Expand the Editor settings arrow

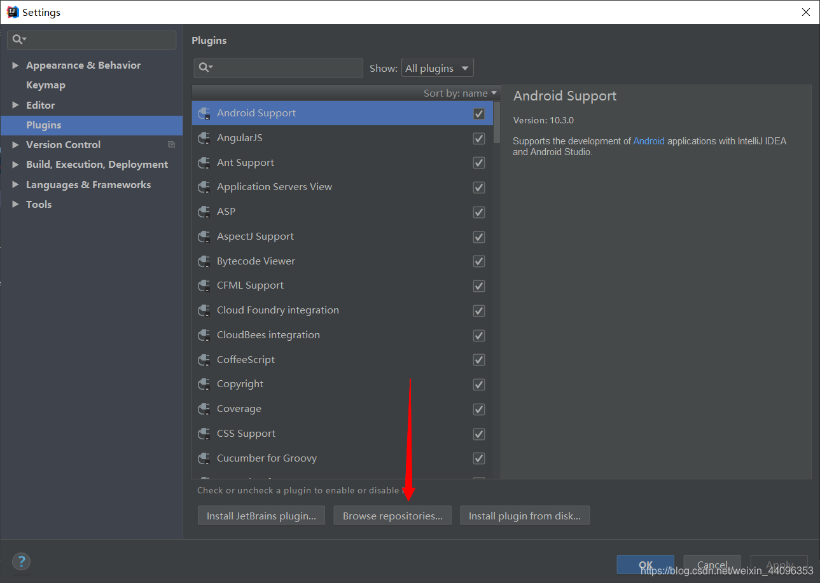tap(15, 105)
